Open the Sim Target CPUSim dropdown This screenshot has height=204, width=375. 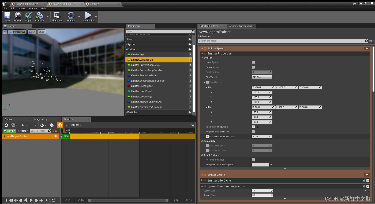[262, 77]
